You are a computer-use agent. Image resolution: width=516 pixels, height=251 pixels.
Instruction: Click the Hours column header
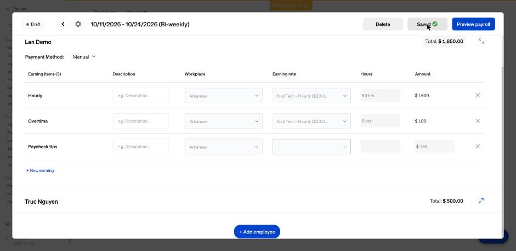(366, 74)
